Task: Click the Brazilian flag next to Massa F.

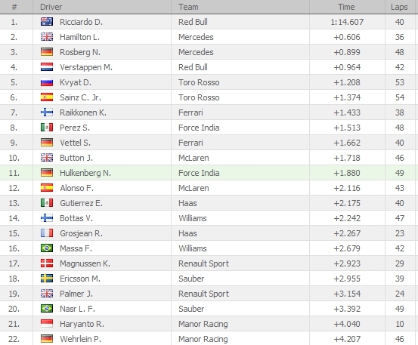Action: click(x=47, y=248)
